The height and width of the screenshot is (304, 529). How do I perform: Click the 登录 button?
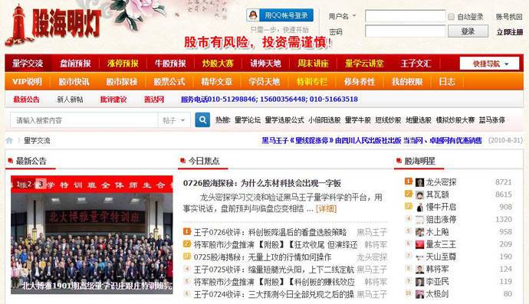468,31
